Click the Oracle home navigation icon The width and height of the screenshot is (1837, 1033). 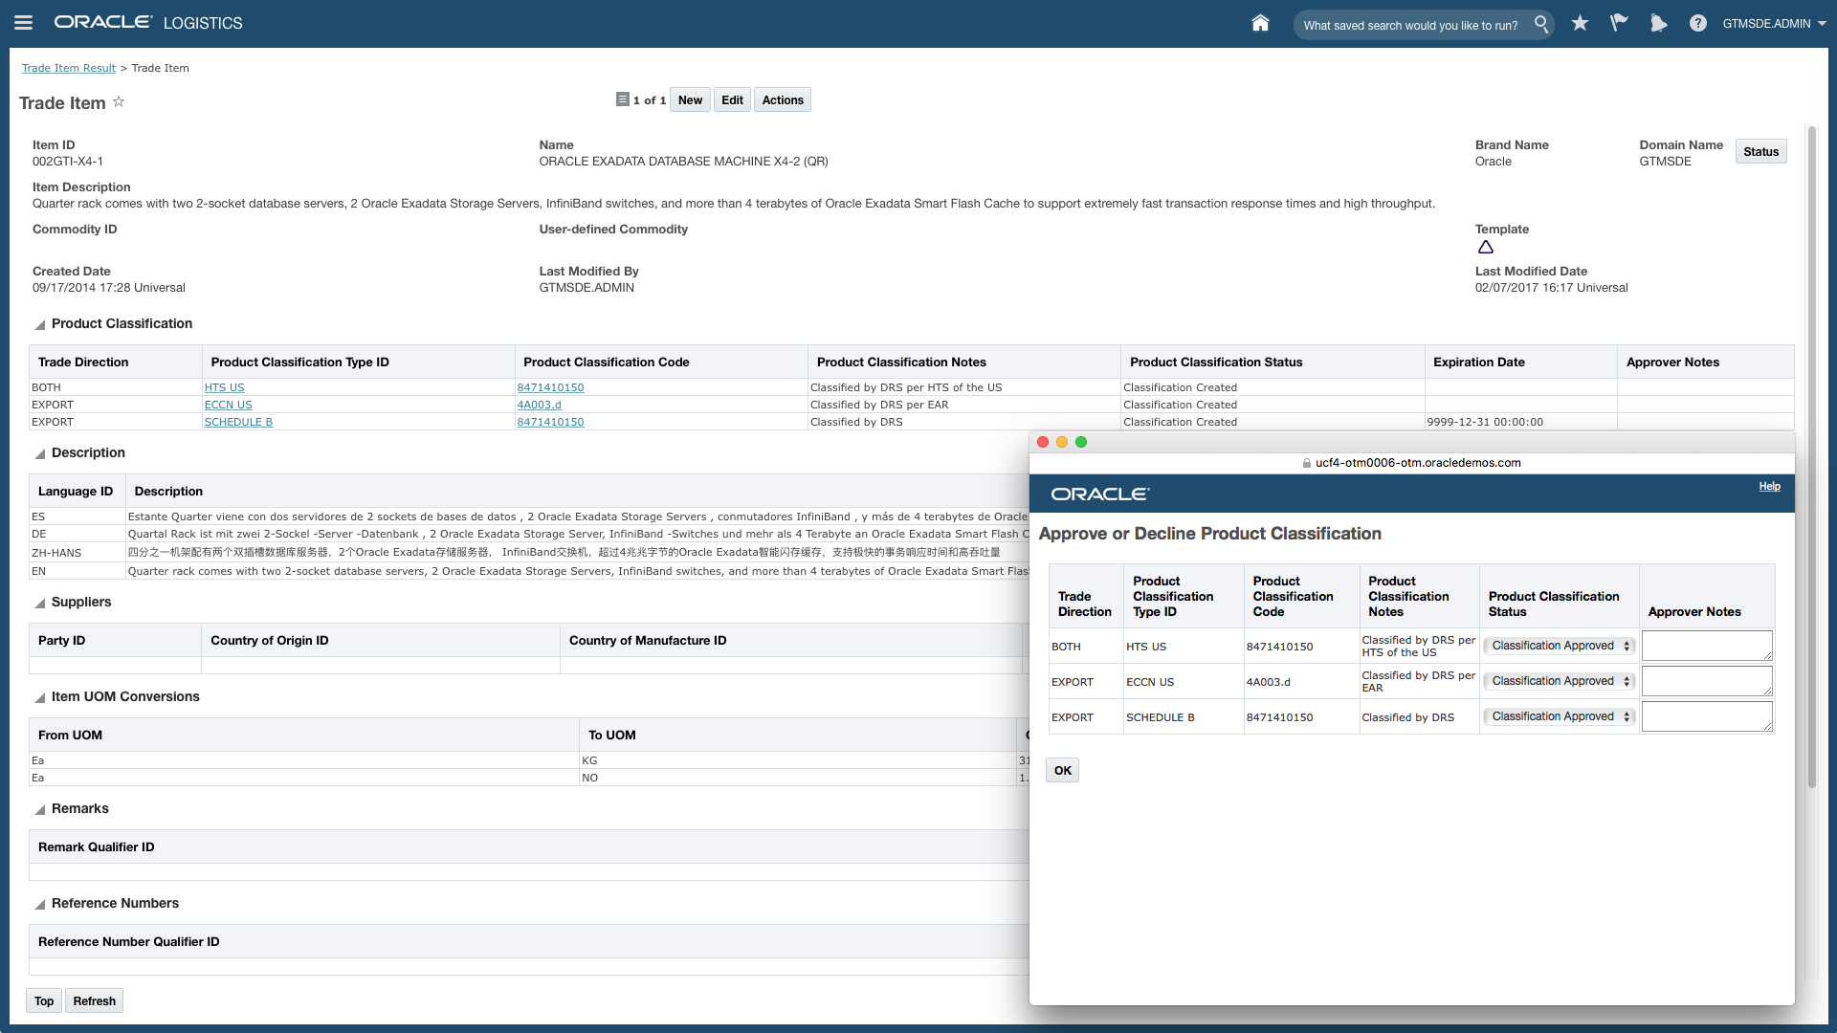pyautogui.click(x=1260, y=23)
